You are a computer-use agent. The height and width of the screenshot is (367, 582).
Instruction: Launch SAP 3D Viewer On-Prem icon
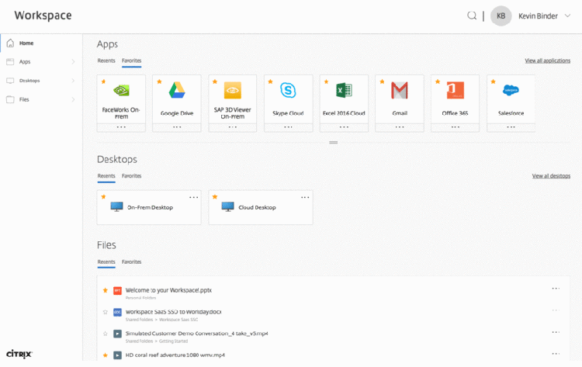pos(233,90)
